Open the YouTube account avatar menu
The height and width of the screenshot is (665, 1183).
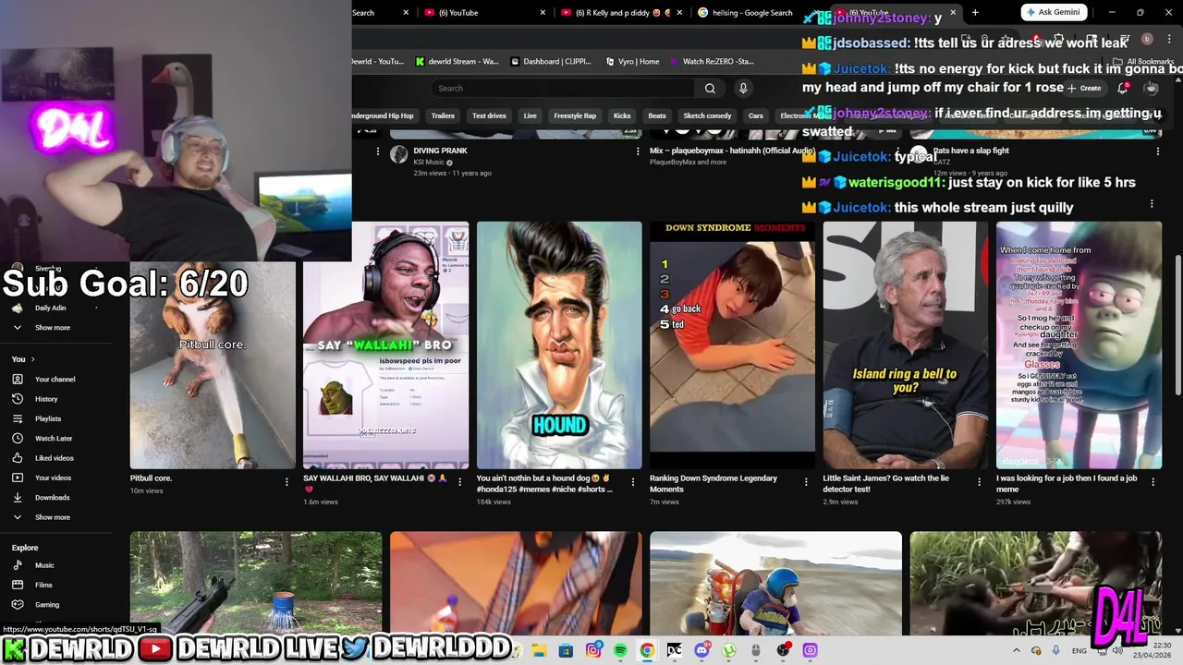[1152, 89]
